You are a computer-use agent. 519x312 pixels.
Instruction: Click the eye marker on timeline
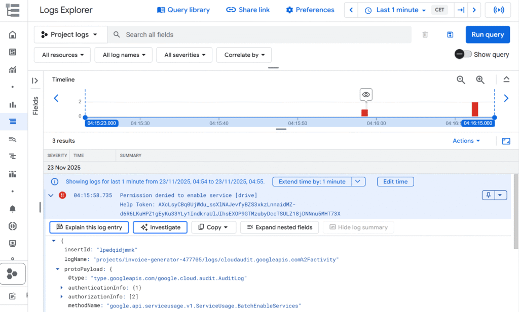tap(366, 95)
